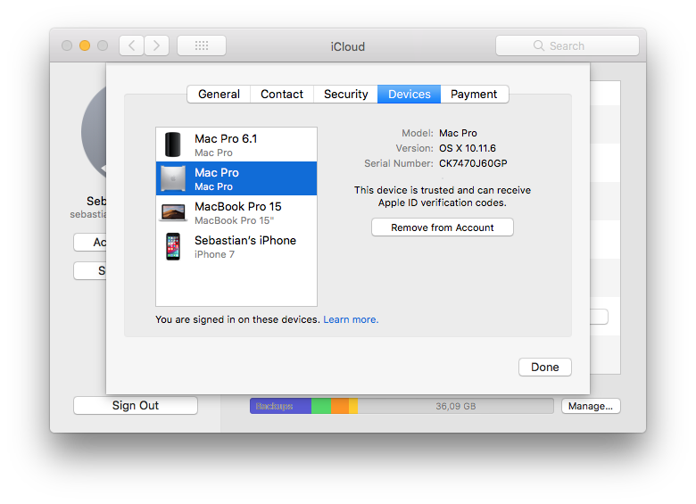Click the highlighted Mac Pro device row
The image size is (696, 504).
coord(236,178)
